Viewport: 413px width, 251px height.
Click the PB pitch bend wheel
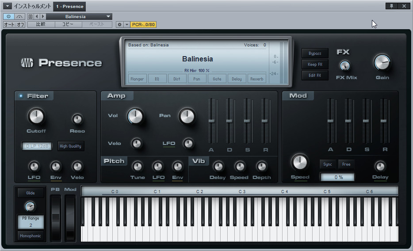(56, 218)
